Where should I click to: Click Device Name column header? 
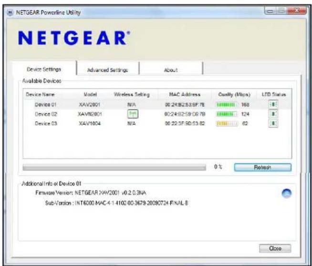40,95
